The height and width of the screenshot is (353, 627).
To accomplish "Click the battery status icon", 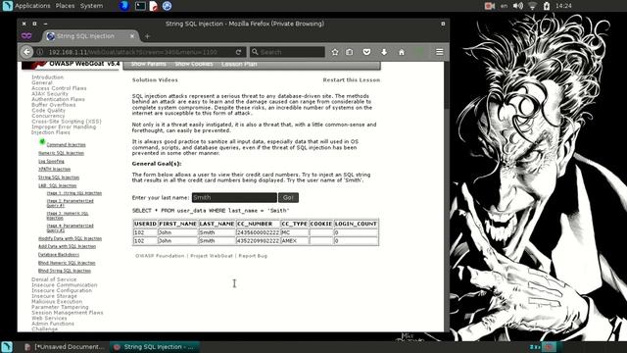I will click(x=547, y=6).
